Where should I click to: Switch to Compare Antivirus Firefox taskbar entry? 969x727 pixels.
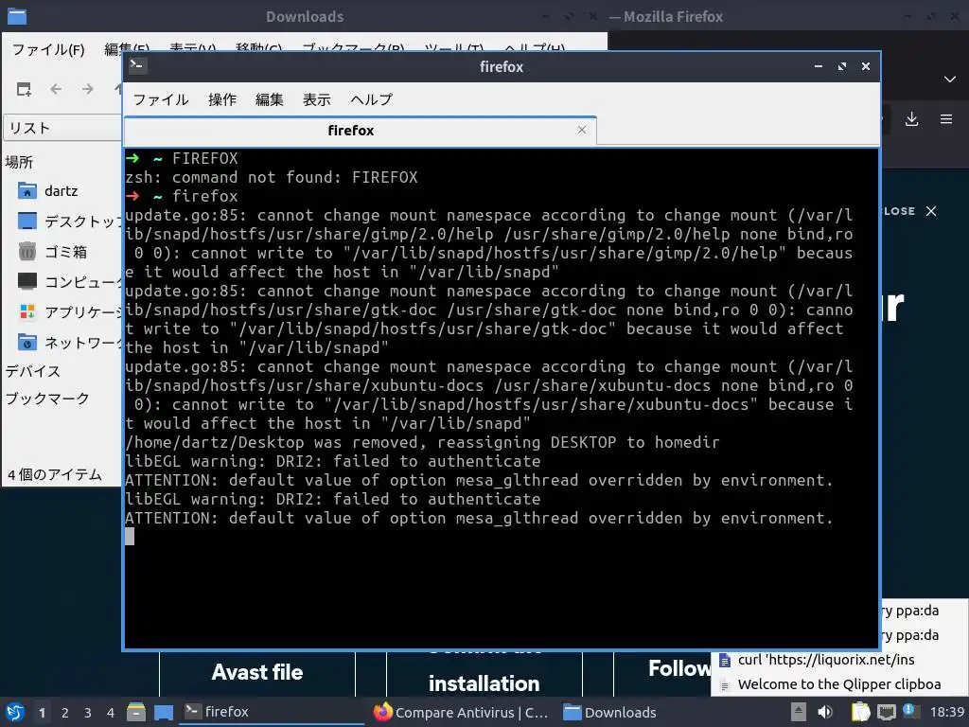tap(461, 712)
